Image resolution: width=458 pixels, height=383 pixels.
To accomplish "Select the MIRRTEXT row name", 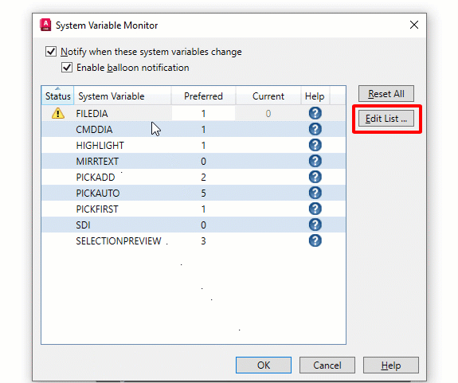I will (97, 161).
